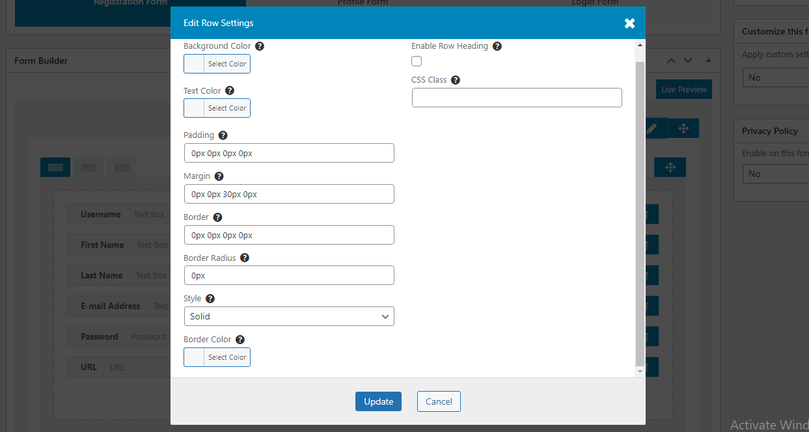The image size is (809, 432).
Task: Open the Enable Row Heading help icon
Action: coord(497,46)
